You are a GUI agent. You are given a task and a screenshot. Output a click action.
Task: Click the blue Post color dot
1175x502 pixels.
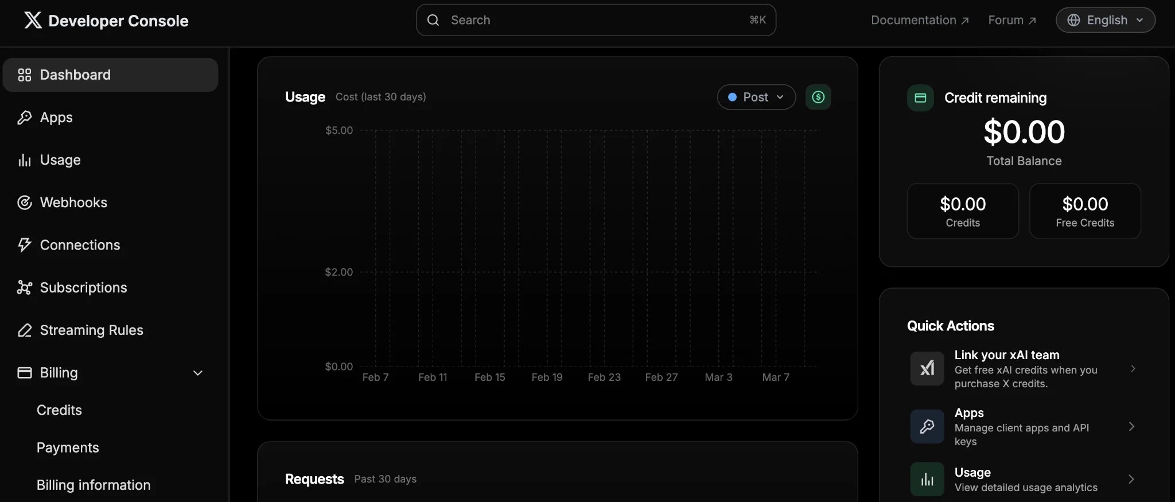pyautogui.click(x=732, y=98)
